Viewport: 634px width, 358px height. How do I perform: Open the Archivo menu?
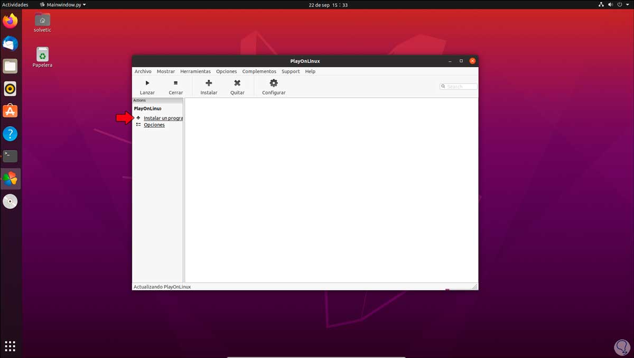tap(143, 71)
